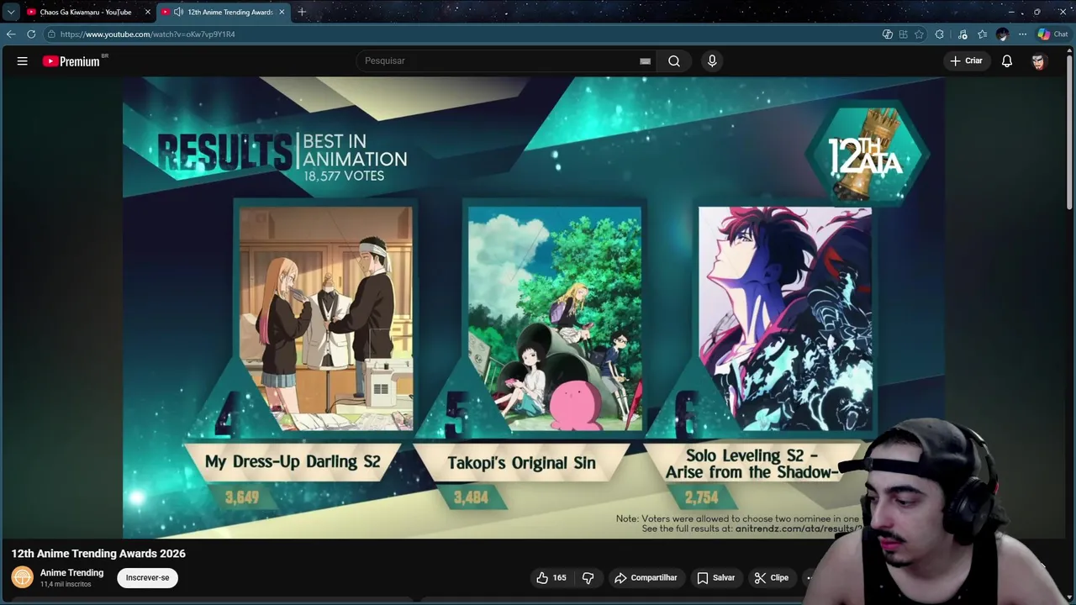Viewport: 1076px width, 605px height.
Task: Add page to favorites with star icon
Action: point(919,34)
